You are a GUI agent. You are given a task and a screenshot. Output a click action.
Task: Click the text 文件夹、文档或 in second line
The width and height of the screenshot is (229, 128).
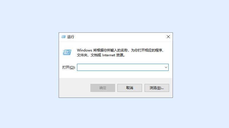point(89,55)
